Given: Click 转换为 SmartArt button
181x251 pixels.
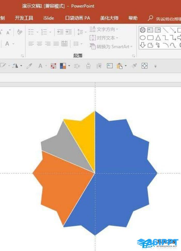Looking at the screenshot, I should pos(111,47).
